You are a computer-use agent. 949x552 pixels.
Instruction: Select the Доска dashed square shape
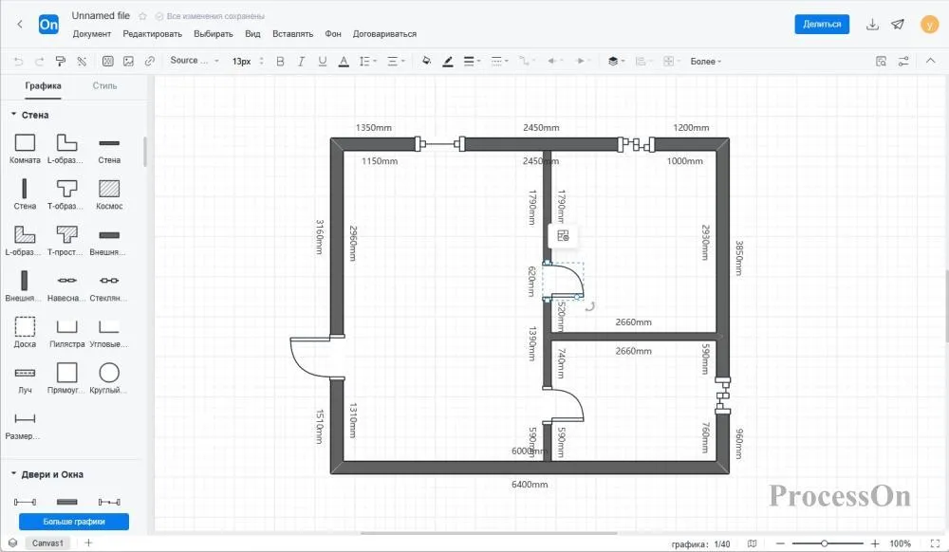pyautogui.click(x=25, y=332)
